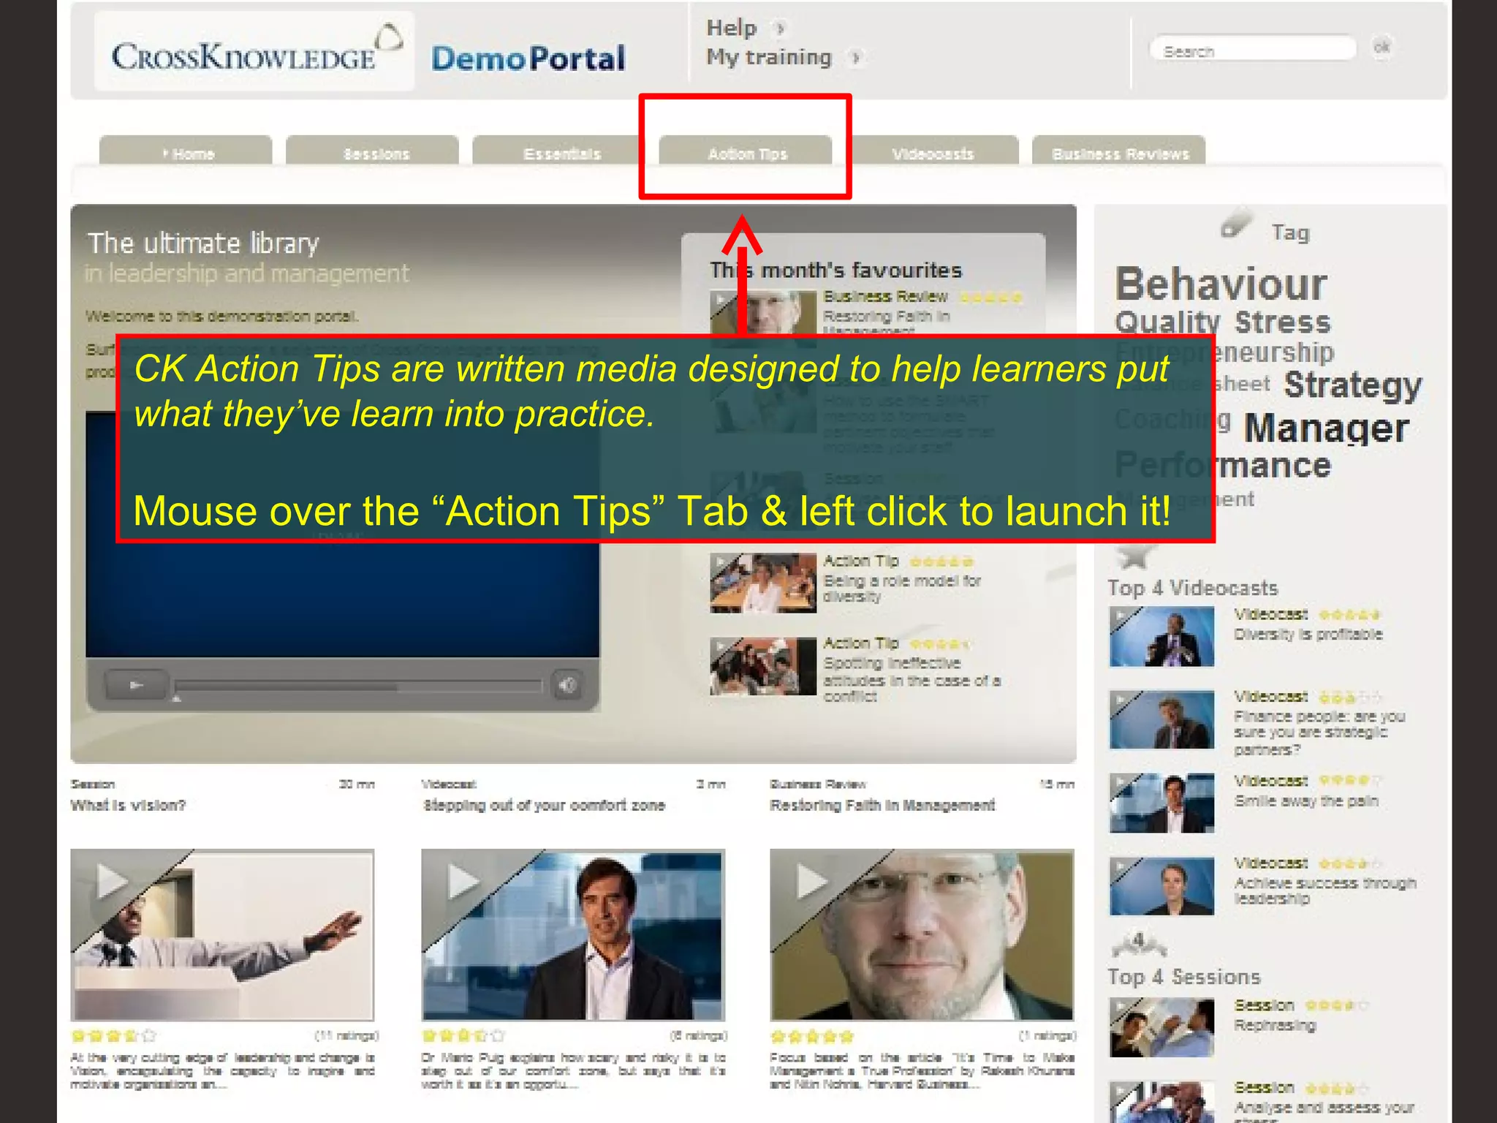Click star icon above Top 4 Videocasts
This screenshot has height=1123, width=1497.
pos(1133,556)
